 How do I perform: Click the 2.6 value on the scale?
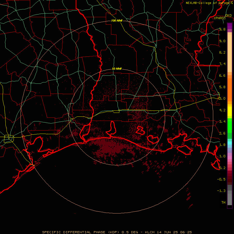click(x=222, y=133)
